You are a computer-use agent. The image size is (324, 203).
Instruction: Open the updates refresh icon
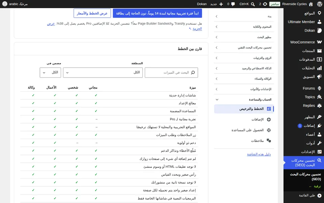click(265, 4)
